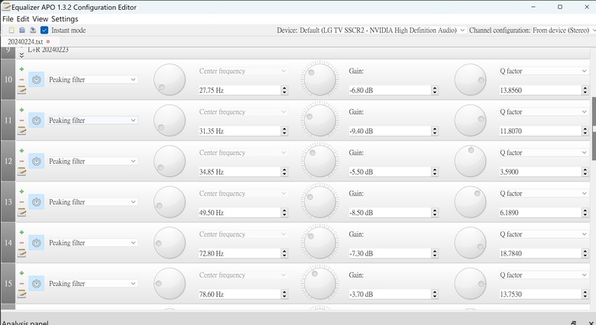
Task: Click the 72.80 Hz frequency stepper arrows
Action: coord(284,253)
